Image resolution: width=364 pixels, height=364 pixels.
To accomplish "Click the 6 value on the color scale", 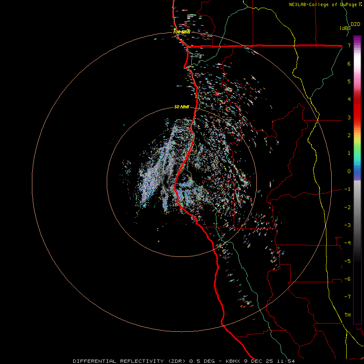I will pyautogui.click(x=349, y=63).
